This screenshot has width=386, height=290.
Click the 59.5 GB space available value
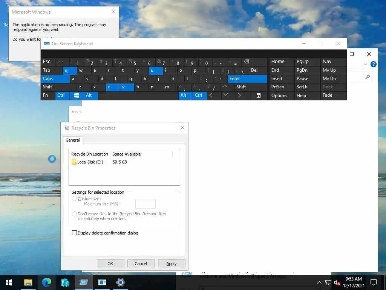tap(119, 162)
